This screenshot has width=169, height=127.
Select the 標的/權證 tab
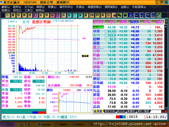143,111
